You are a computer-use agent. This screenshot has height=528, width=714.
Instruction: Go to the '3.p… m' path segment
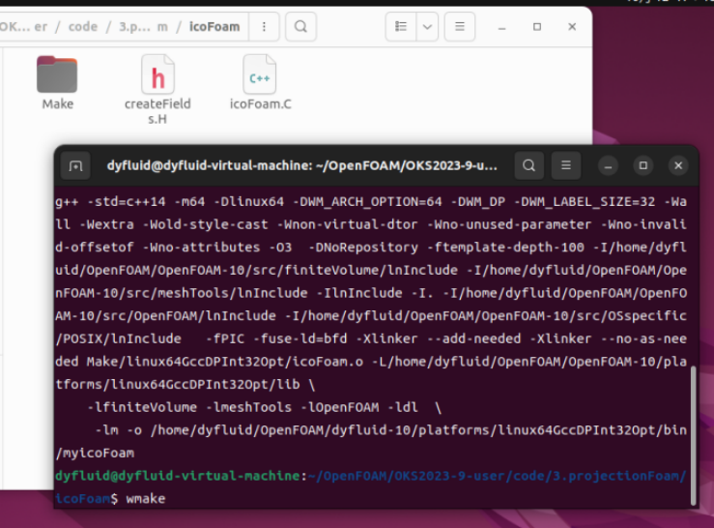pos(143,27)
